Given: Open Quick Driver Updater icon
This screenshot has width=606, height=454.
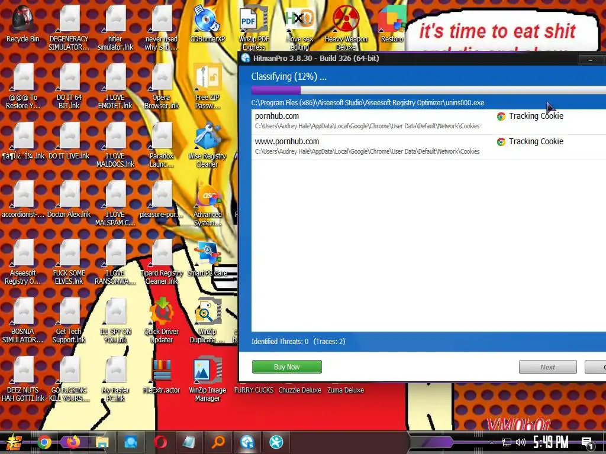Looking at the screenshot, I should point(162,320).
